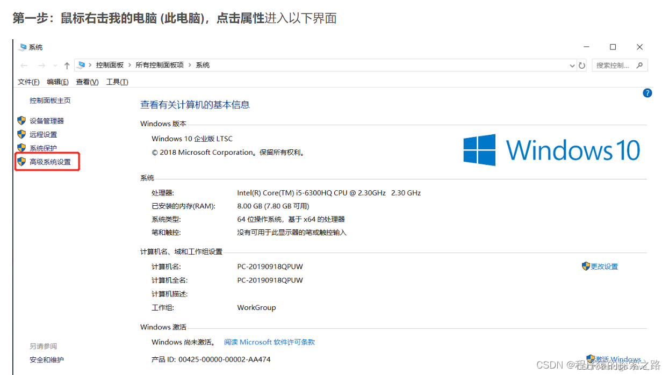The height and width of the screenshot is (375, 669).
Task: Go up one level with up arrow
Action: [x=67, y=66]
